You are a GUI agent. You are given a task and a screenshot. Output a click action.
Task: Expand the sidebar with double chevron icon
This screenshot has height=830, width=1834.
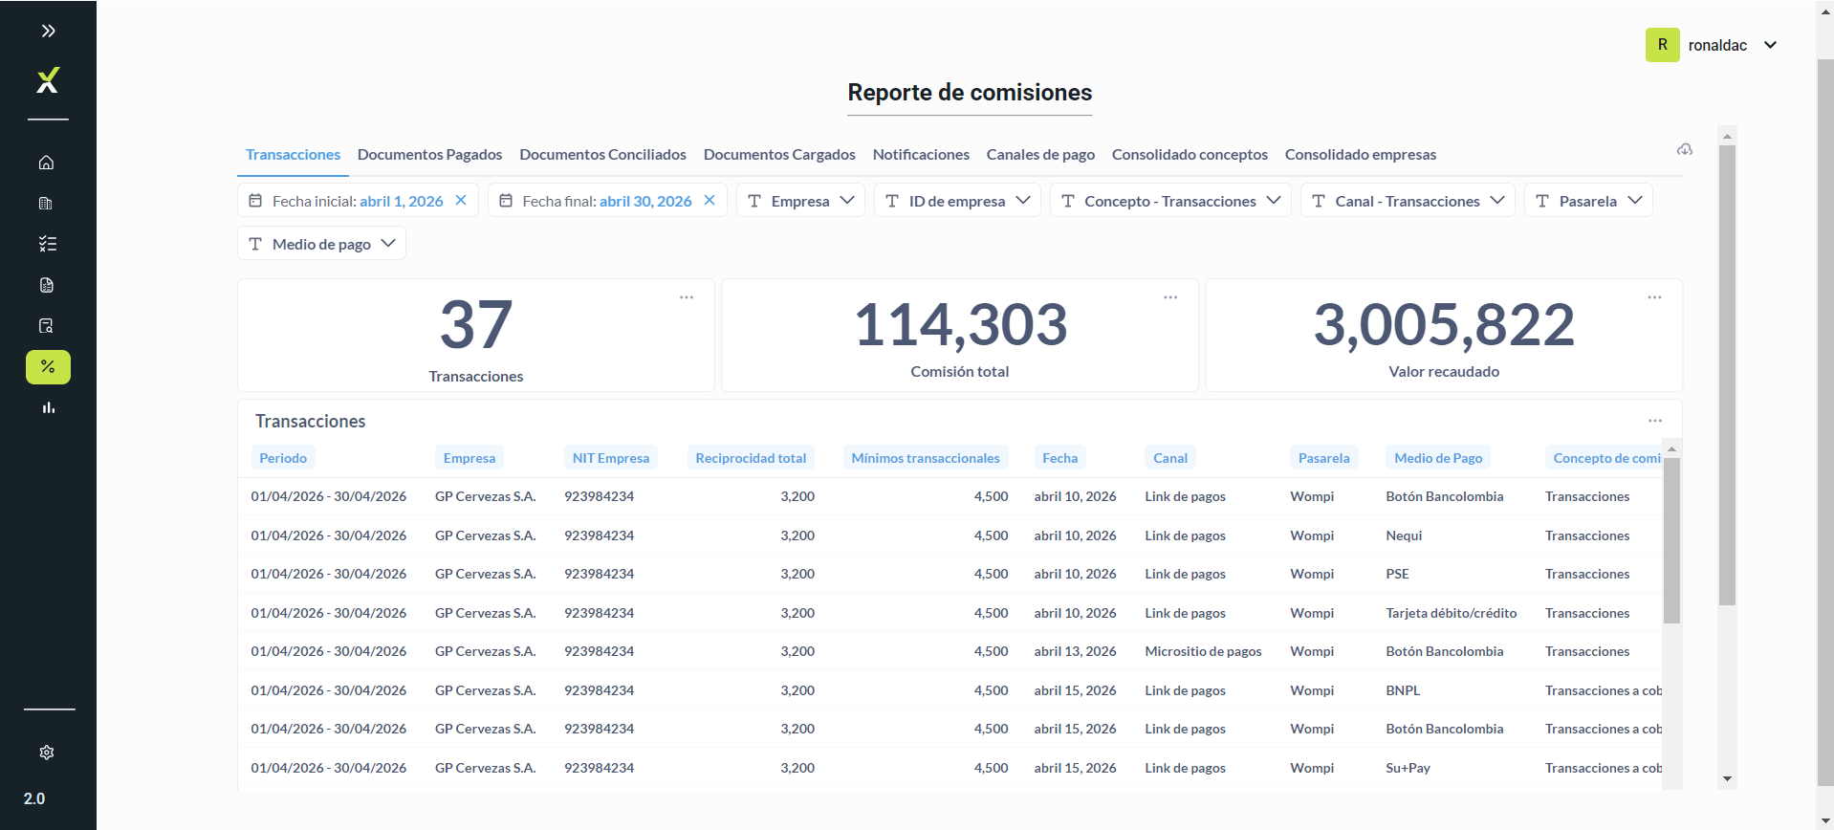point(48,31)
